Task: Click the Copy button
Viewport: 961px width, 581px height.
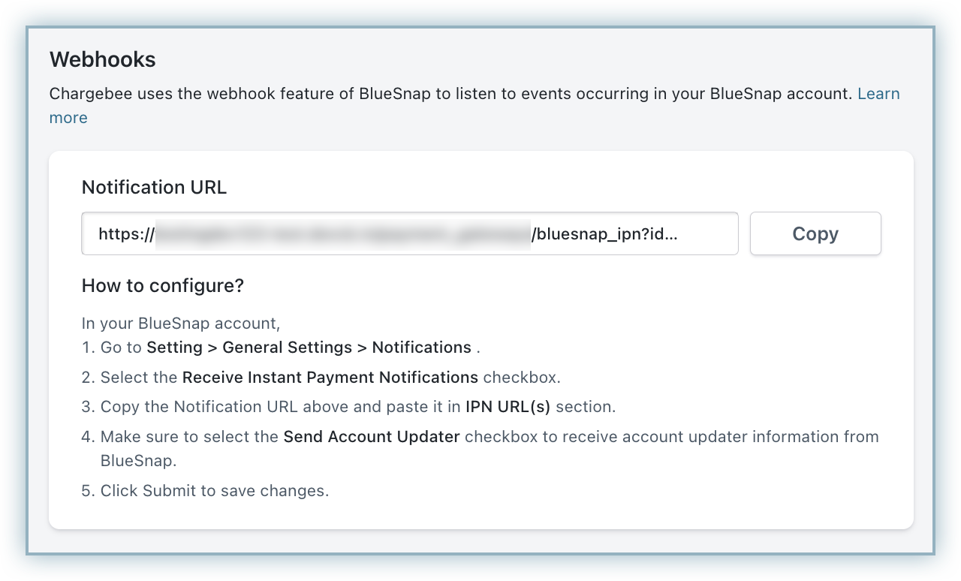Action: 815,233
